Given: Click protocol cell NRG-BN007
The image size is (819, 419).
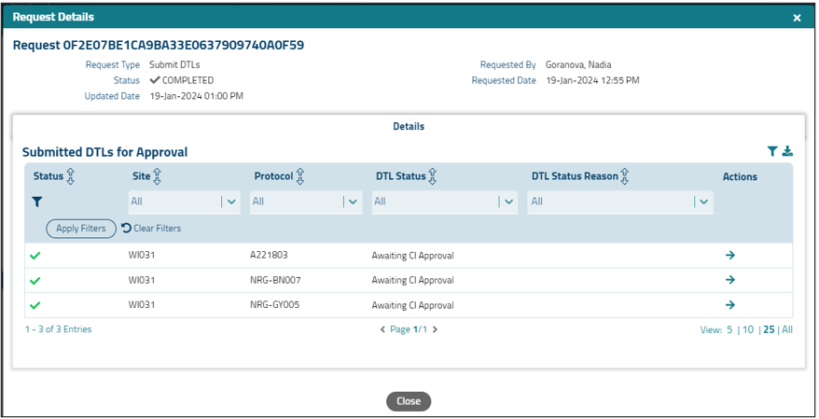Looking at the screenshot, I should click(x=275, y=280).
